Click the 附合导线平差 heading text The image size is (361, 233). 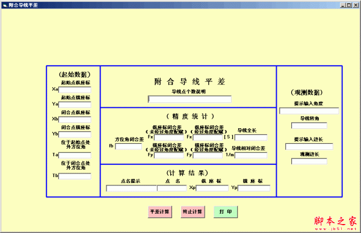point(190,82)
